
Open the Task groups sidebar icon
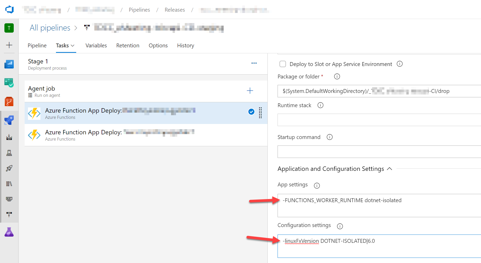[x=9, y=199]
